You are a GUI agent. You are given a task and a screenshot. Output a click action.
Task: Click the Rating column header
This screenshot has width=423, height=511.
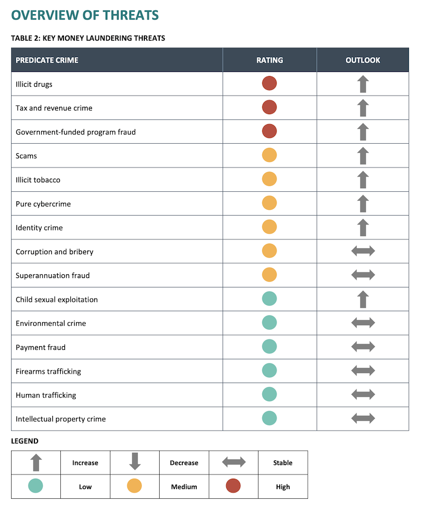(x=270, y=60)
